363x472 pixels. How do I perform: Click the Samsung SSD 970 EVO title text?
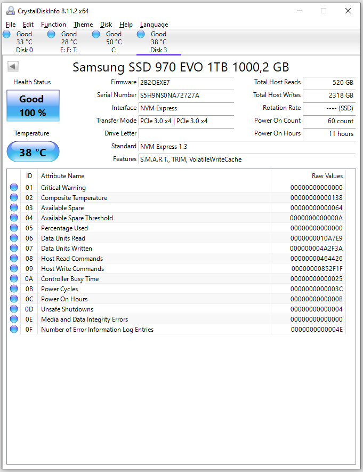coord(181,67)
